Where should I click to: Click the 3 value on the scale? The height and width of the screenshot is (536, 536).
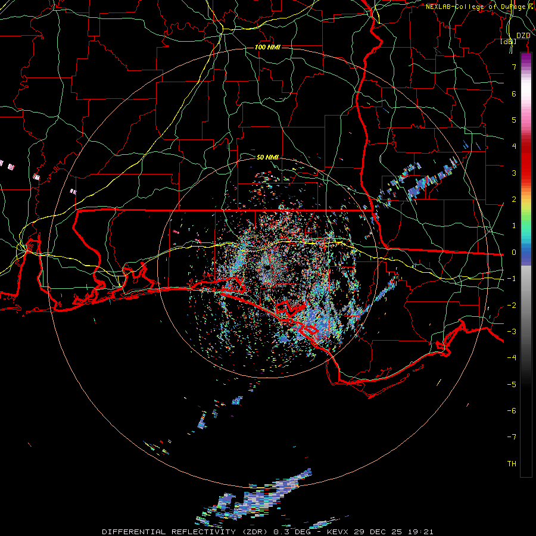[514, 173]
